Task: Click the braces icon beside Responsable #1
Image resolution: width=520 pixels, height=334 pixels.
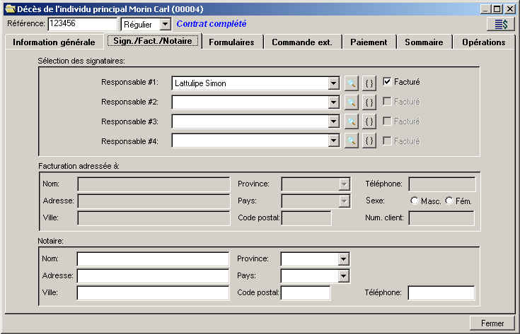Action: point(369,83)
